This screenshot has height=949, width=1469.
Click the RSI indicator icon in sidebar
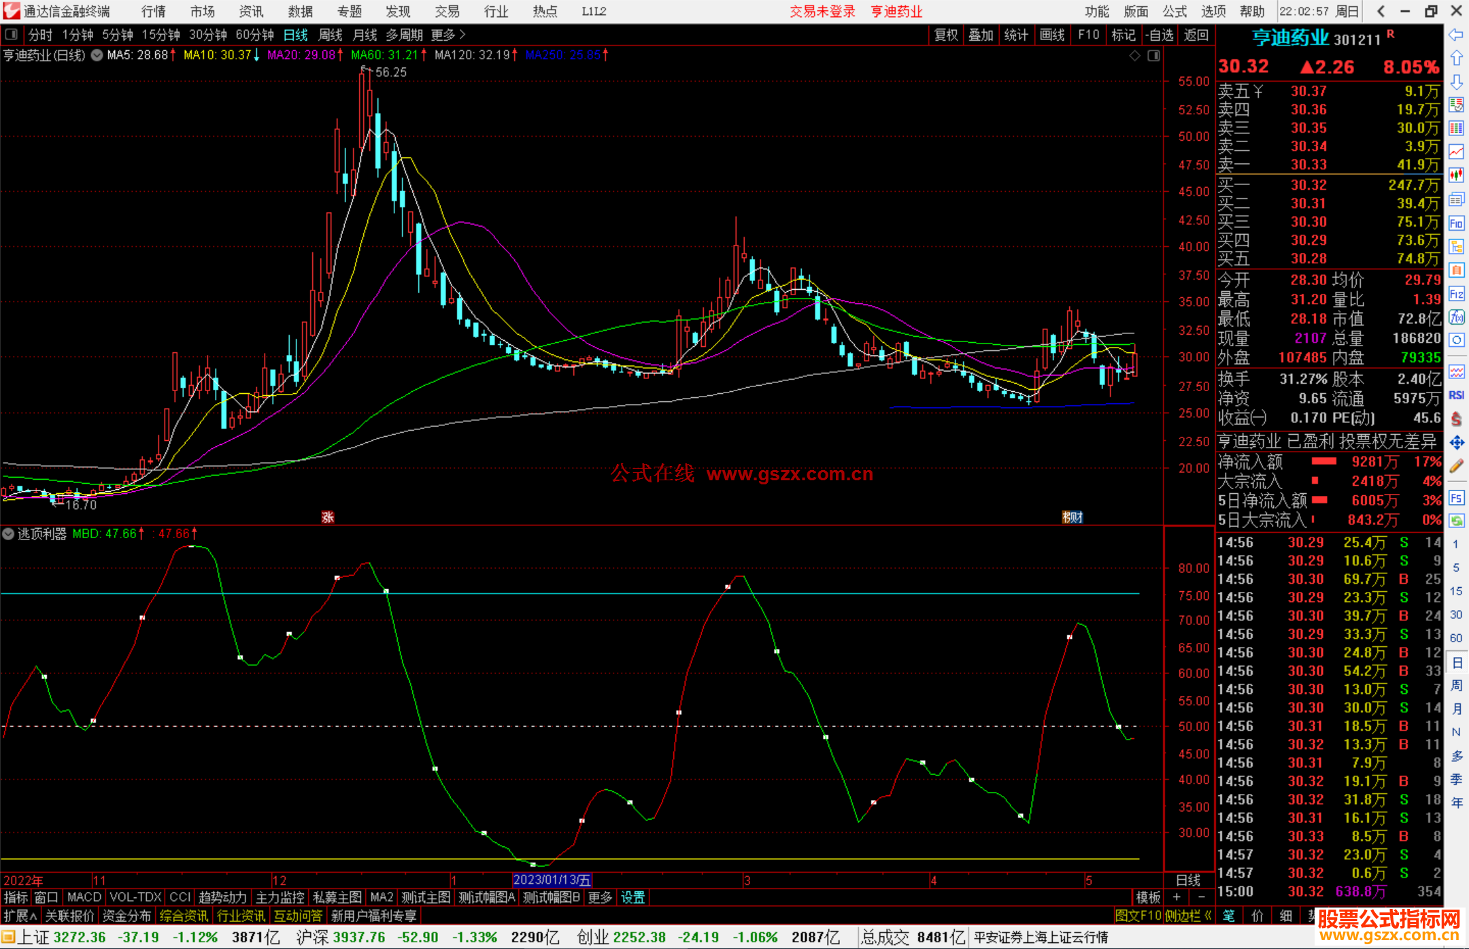click(x=1456, y=395)
